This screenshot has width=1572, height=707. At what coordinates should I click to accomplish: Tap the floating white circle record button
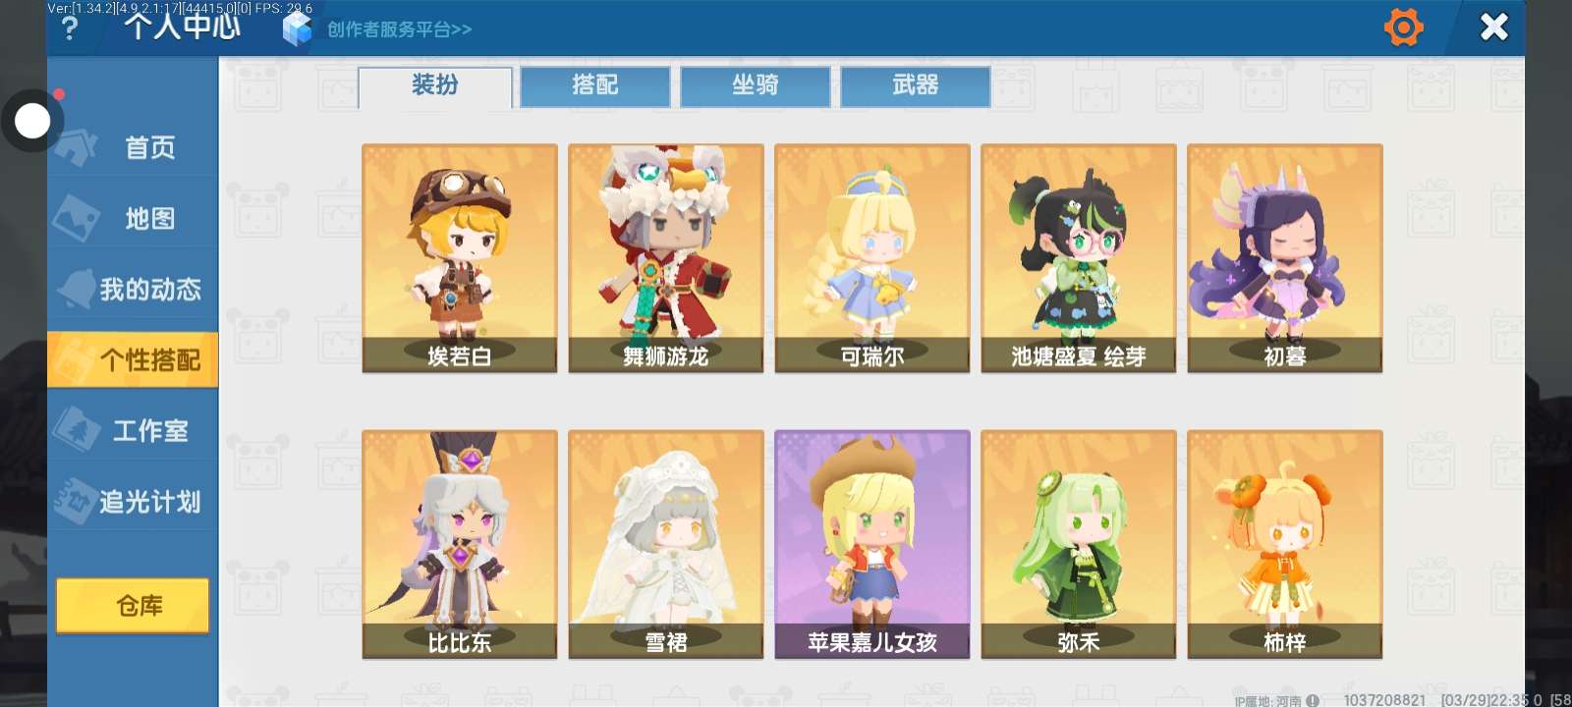[32, 121]
